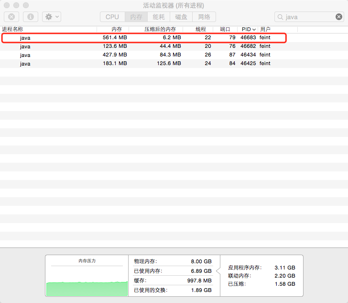Toggle PID column sort order arrow
The width and height of the screenshot is (348, 303).
254,30
